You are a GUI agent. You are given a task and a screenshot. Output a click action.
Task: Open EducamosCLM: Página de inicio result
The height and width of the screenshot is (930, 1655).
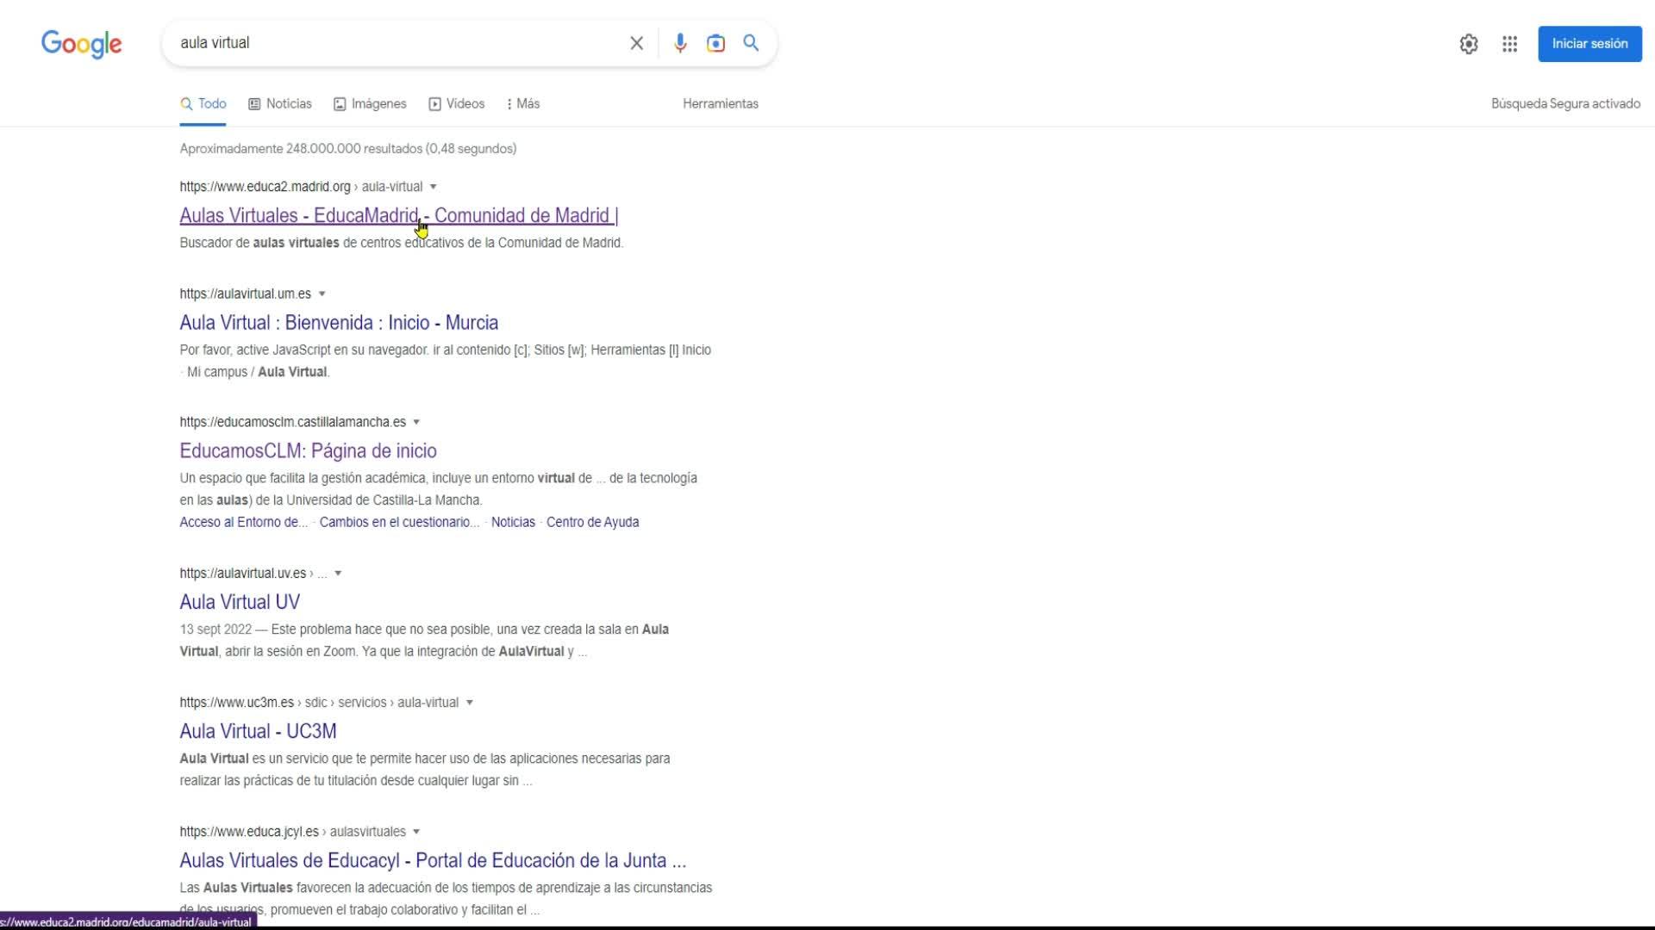coord(308,451)
